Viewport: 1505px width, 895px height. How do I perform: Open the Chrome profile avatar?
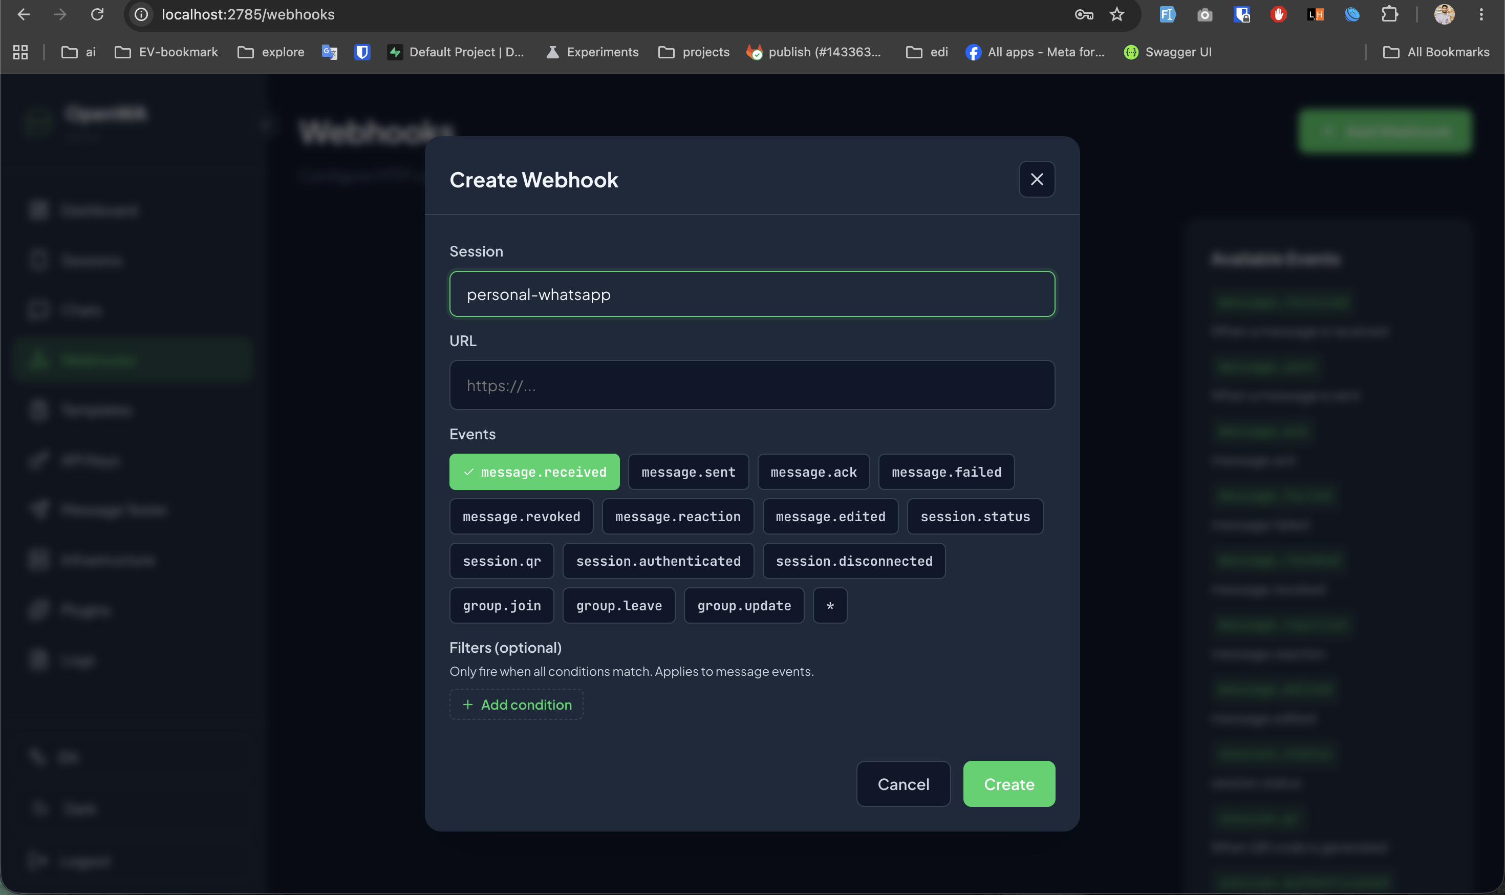tap(1444, 14)
